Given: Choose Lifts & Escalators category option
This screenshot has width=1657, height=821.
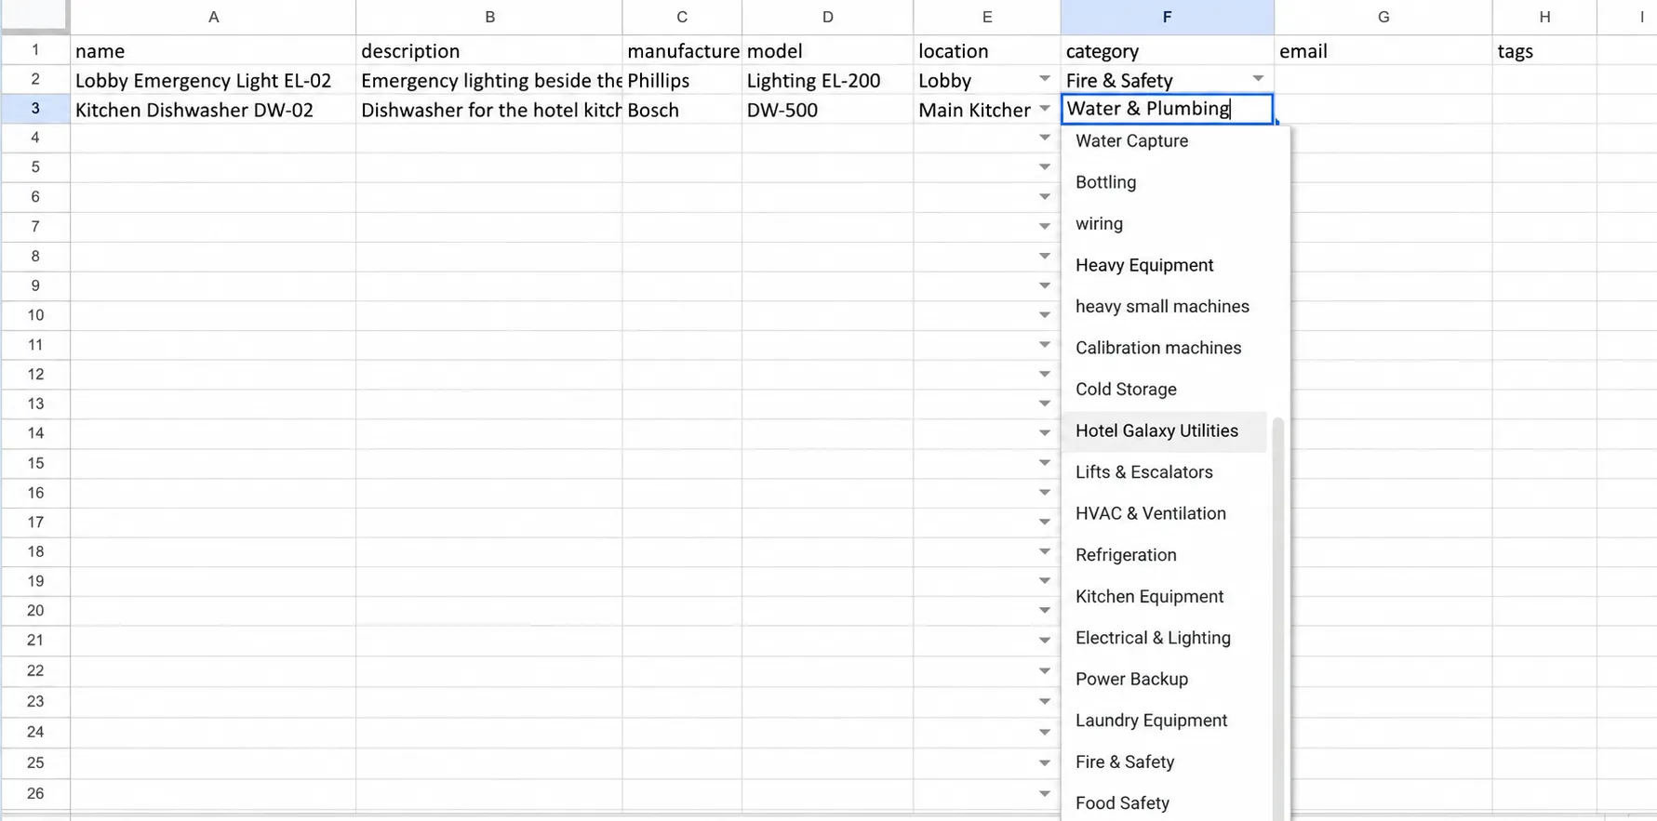Looking at the screenshot, I should [1164, 472].
